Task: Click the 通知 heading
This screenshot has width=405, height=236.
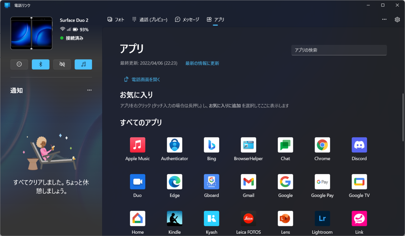Action: tap(17, 90)
